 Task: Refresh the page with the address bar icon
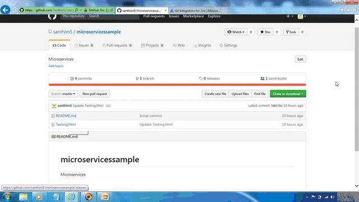pyautogui.click(x=112, y=10)
